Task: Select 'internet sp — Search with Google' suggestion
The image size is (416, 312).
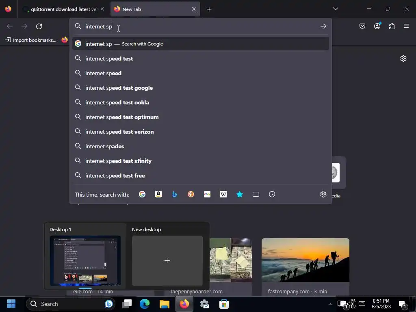Action: (x=201, y=44)
